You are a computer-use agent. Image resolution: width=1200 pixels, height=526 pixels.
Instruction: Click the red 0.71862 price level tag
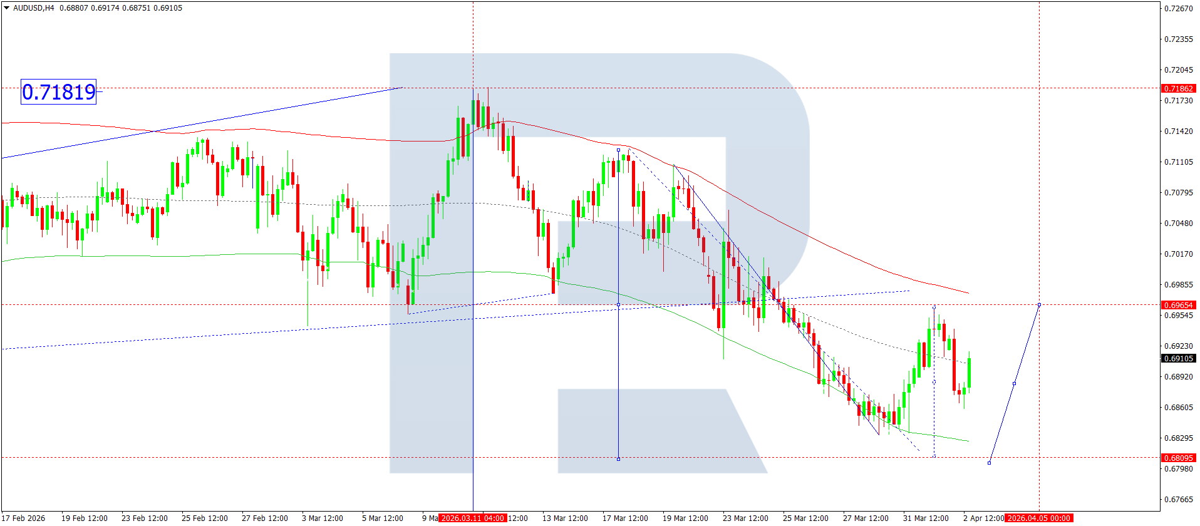[x=1178, y=88]
